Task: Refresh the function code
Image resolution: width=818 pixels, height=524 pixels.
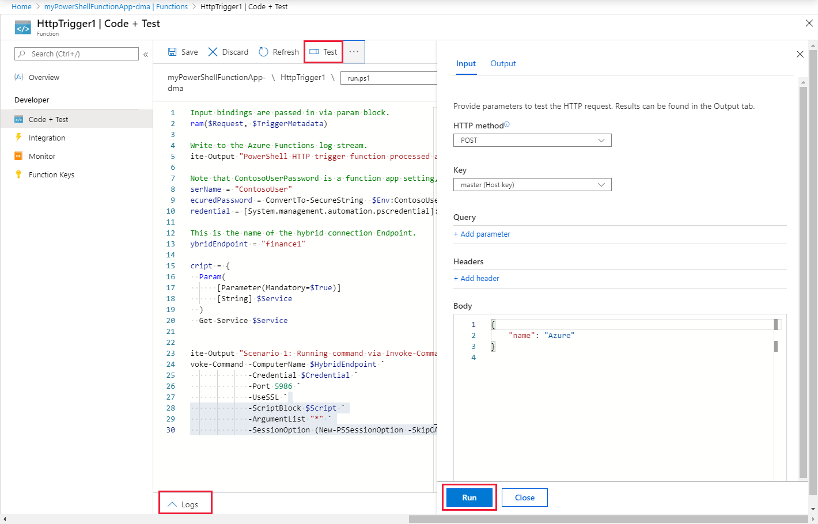Action: (279, 52)
